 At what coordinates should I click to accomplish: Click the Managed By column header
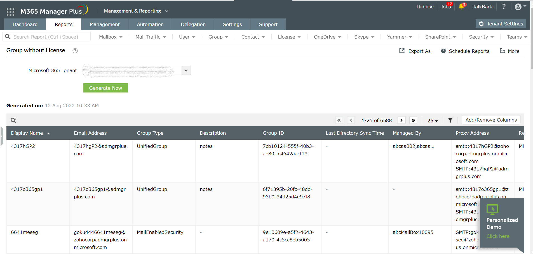(x=407, y=133)
